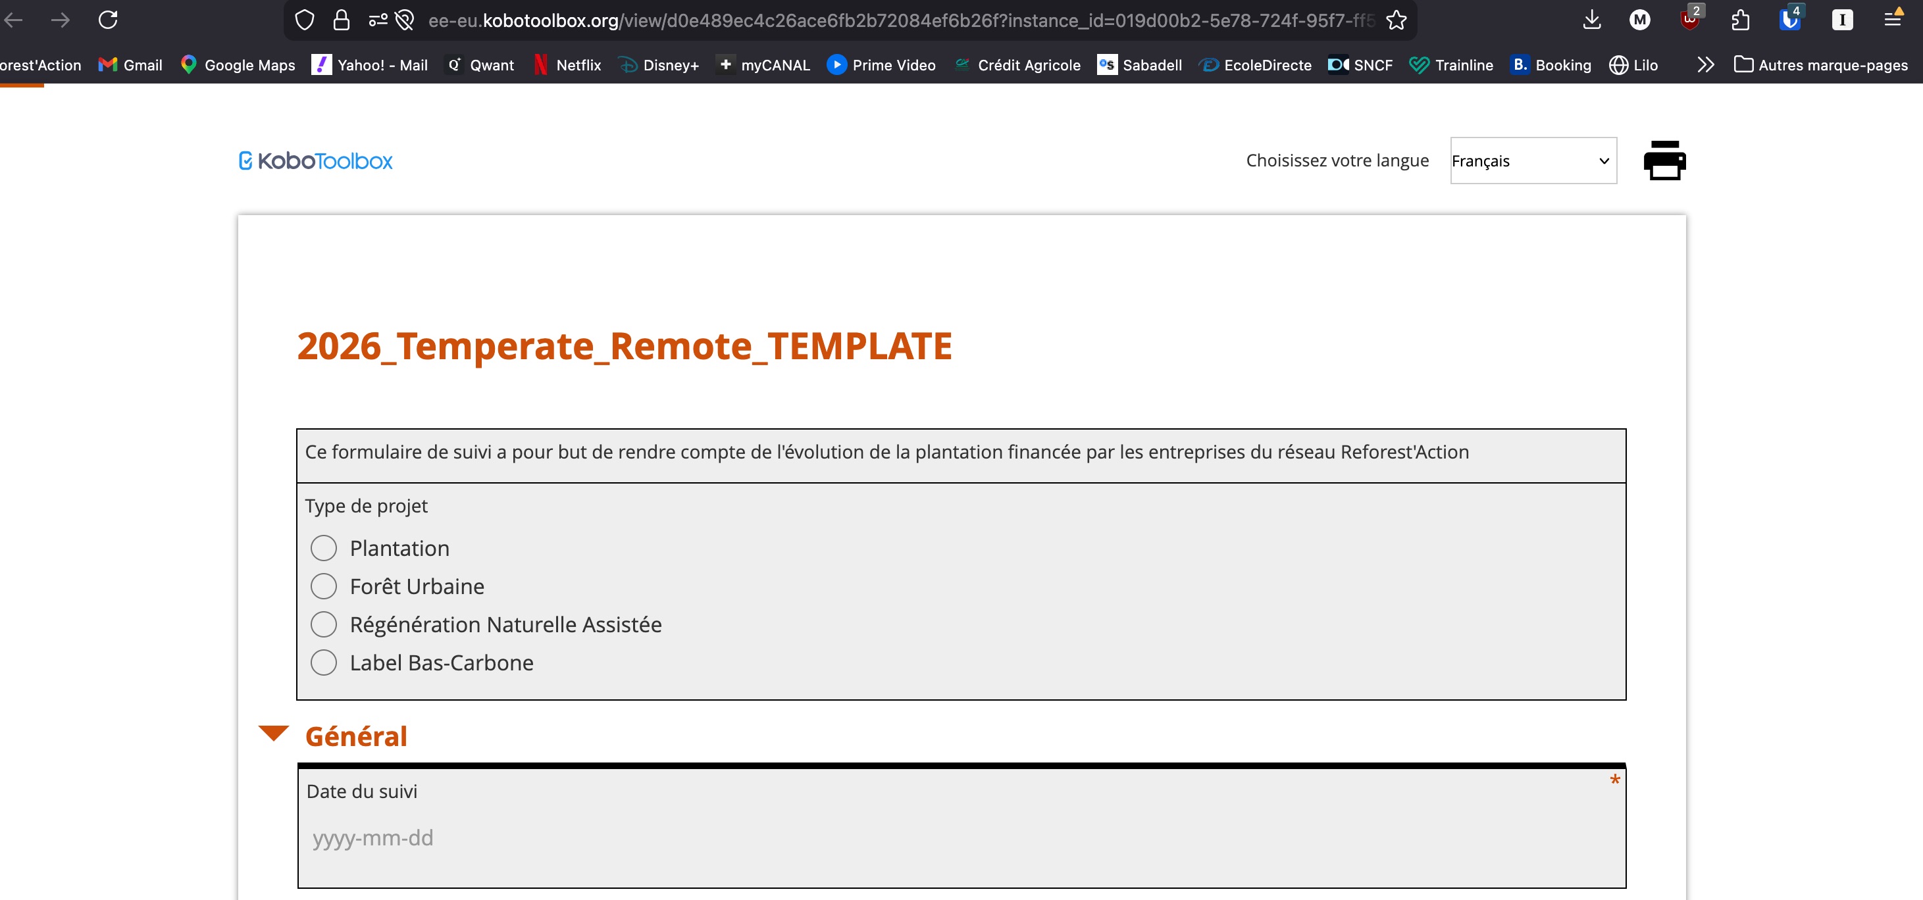Pick the Label Bas-Carbone radio button
Screen dimensions: 1923x900
[x=323, y=662]
